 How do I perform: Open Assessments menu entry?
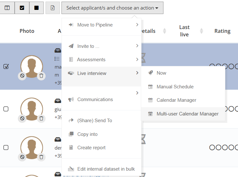(x=101, y=60)
